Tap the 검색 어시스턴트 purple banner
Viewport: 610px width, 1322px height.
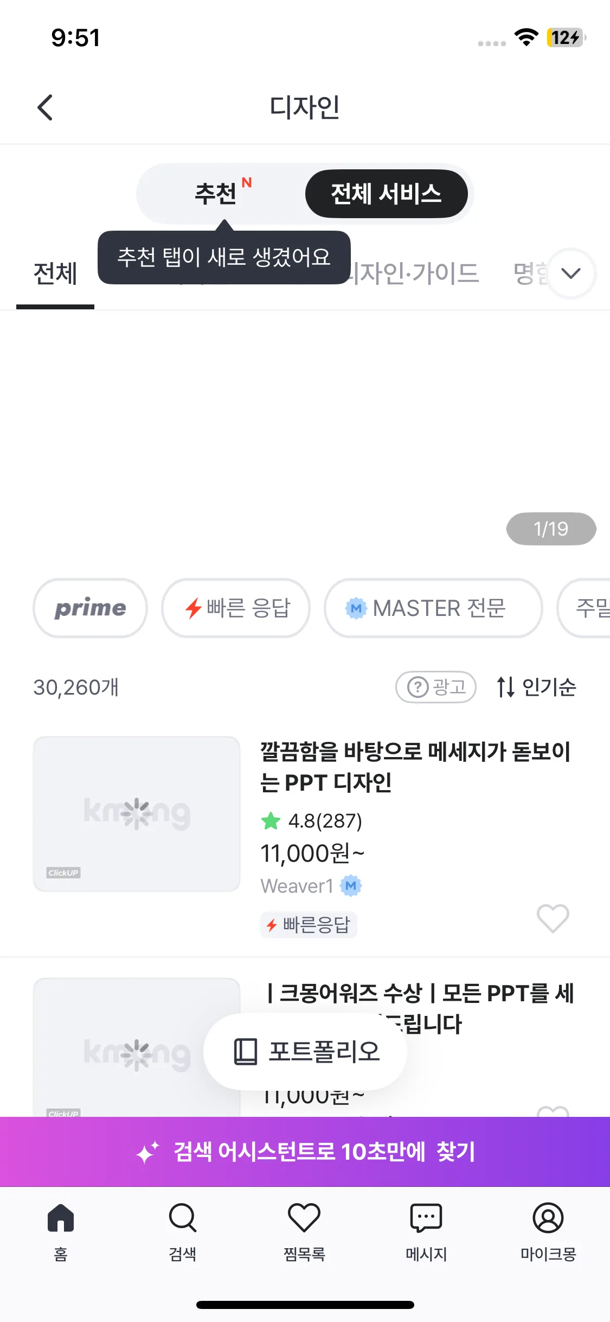305,1152
